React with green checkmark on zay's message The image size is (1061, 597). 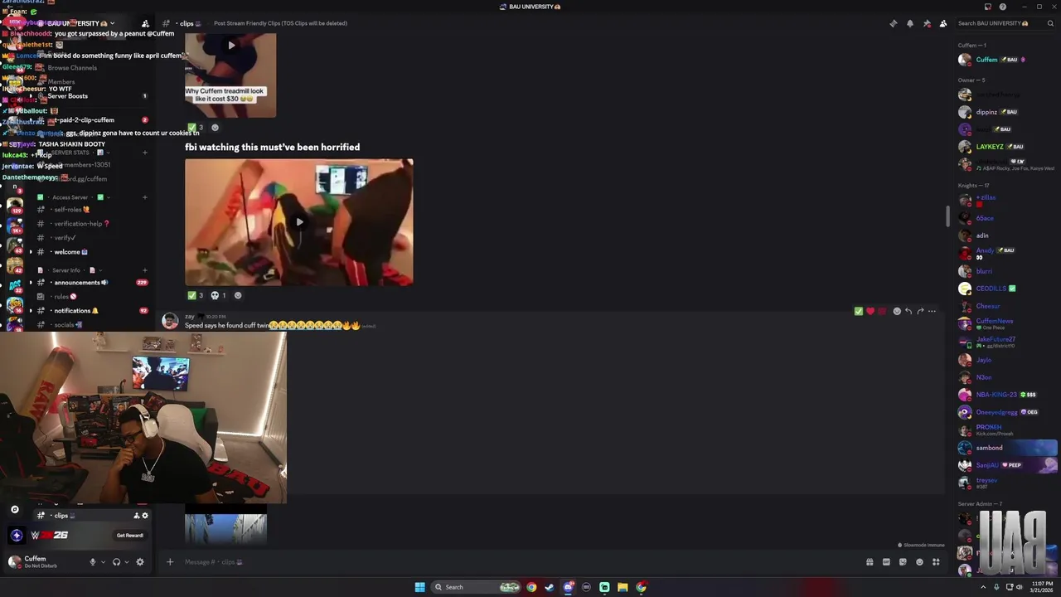point(858,311)
